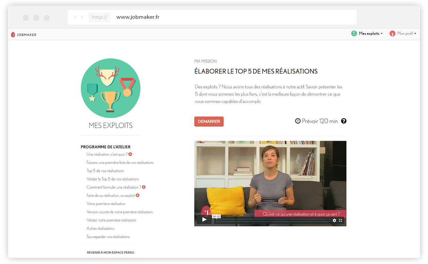
Task: Click play icon next to 'Comment formuler une réalisation ?'
Action: [x=144, y=187]
